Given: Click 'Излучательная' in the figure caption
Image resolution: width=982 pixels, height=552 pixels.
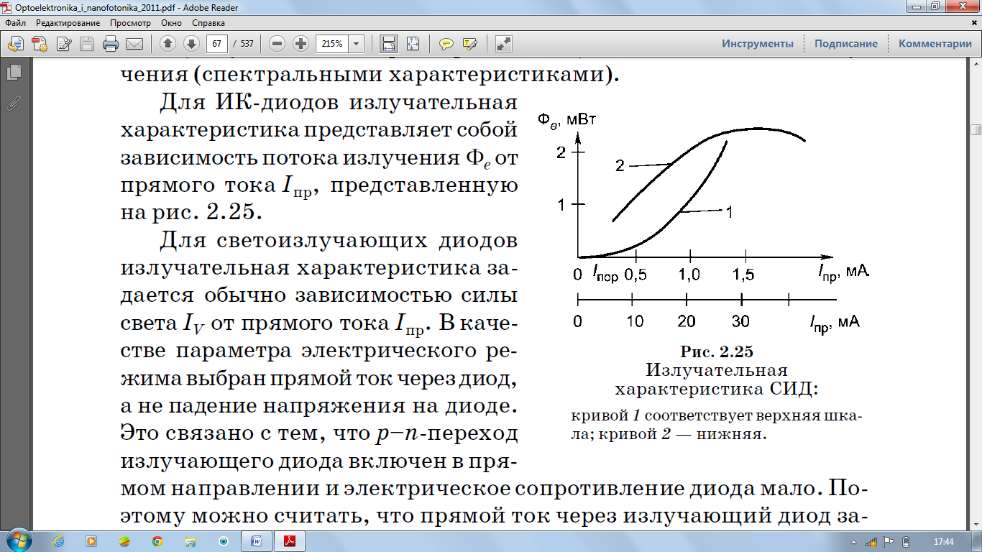Looking at the screenshot, I should (717, 371).
